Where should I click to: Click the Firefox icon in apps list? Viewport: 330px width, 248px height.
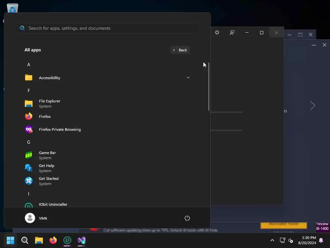pyautogui.click(x=29, y=116)
